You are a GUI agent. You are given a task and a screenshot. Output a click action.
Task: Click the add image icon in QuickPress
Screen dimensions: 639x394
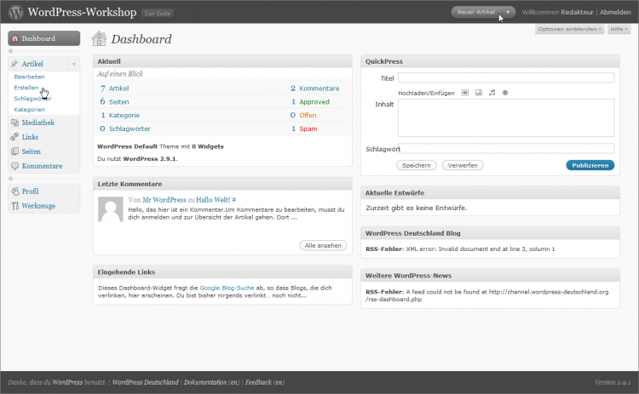[465, 93]
